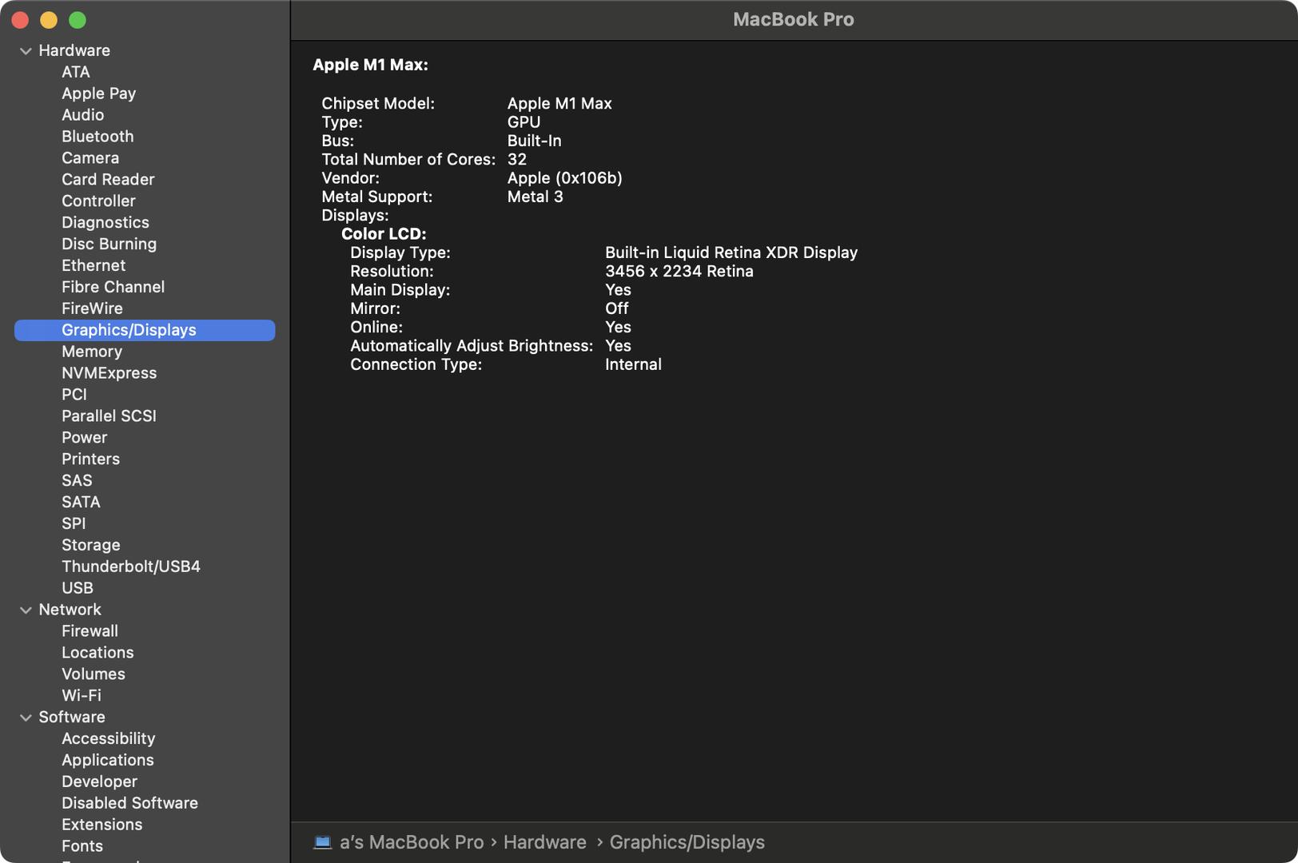1298x863 pixels.
Task: Open Thunderbolt/USB4 entry
Action: [131, 567]
